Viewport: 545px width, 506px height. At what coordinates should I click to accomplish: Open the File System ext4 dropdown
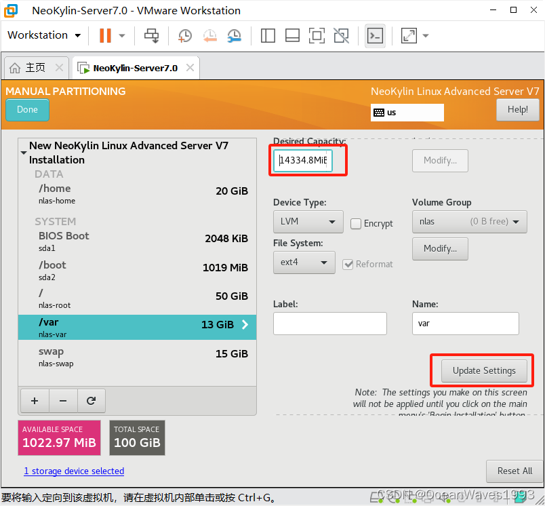(x=304, y=262)
